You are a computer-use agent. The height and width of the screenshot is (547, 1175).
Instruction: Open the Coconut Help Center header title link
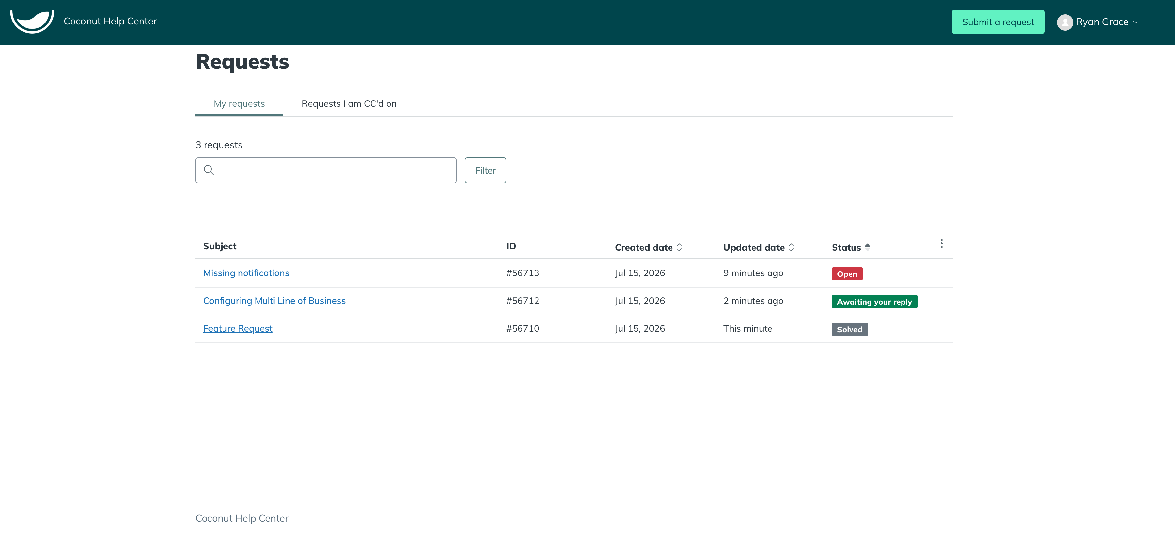[110, 22]
